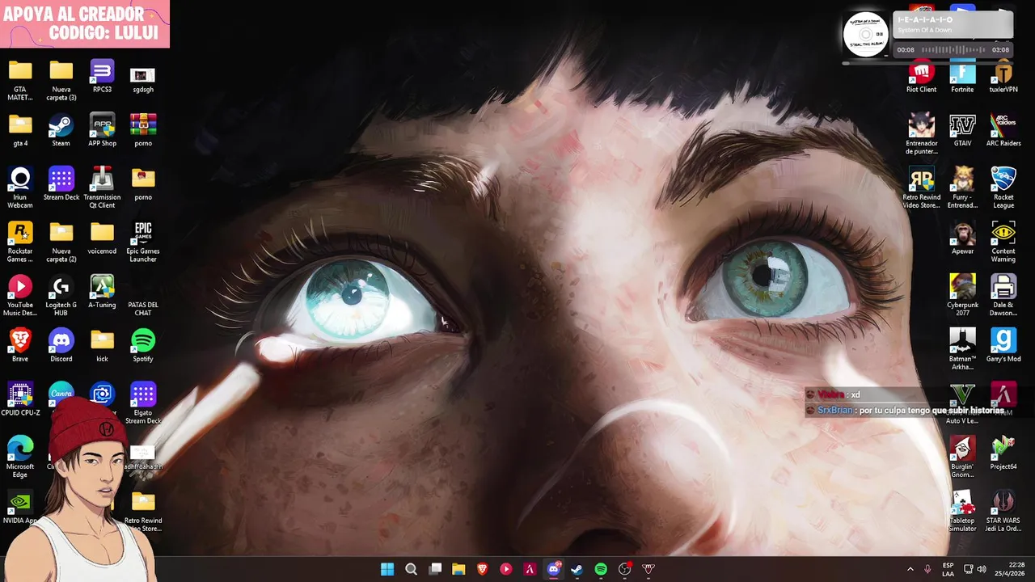Launch Steam from the desktop
The image size is (1035, 582).
(61, 131)
